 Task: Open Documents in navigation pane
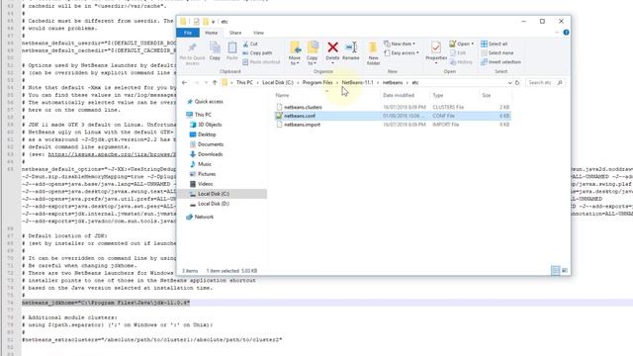pos(211,144)
